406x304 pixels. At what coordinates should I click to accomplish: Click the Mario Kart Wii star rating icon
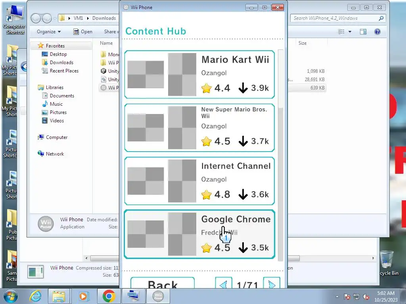tap(206, 88)
